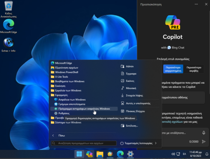Collapse the Εφαρμογές folder
This screenshot has width=210, height=159.
[x=59, y=95]
